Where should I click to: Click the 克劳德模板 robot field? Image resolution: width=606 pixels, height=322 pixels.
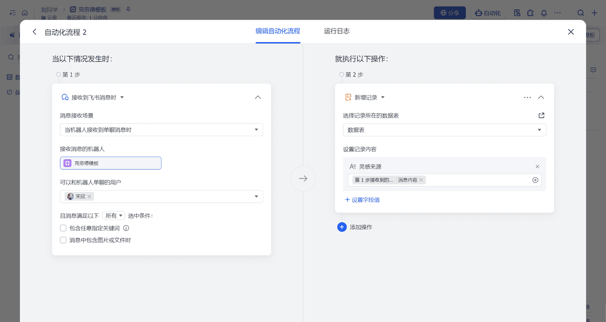coord(111,163)
